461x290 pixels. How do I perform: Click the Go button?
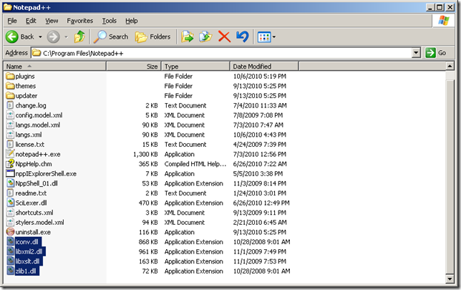(436, 53)
